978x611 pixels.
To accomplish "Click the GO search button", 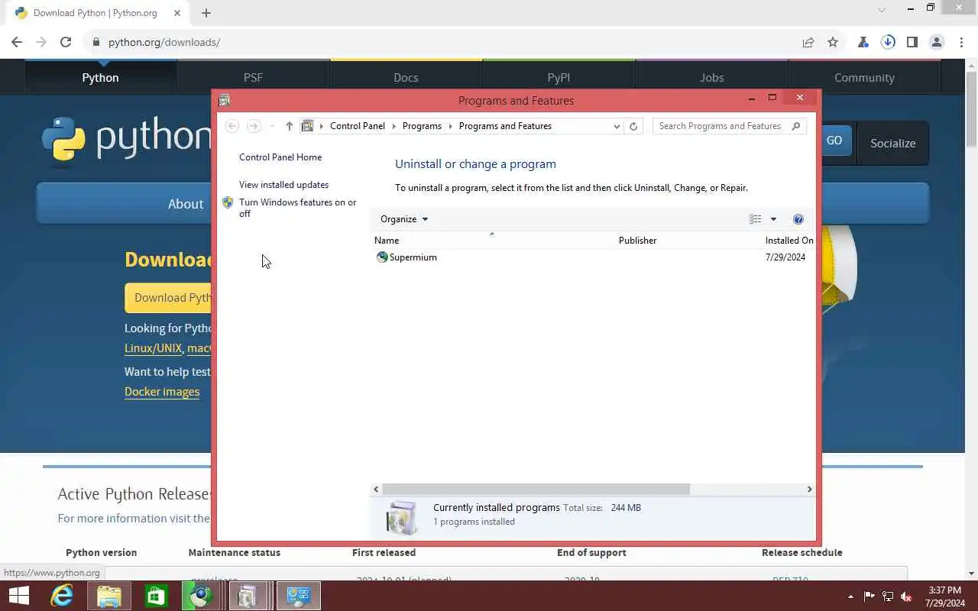I will tap(837, 141).
